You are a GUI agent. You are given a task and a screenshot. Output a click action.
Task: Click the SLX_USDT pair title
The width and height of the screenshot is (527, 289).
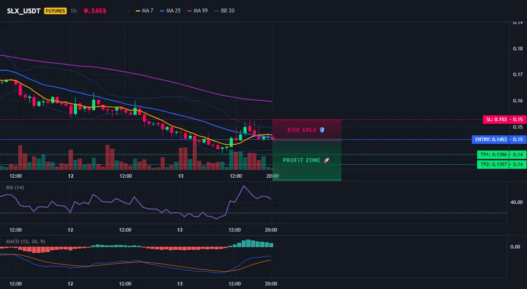pyautogui.click(x=24, y=11)
